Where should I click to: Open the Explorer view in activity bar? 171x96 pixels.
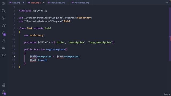[3, 3]
